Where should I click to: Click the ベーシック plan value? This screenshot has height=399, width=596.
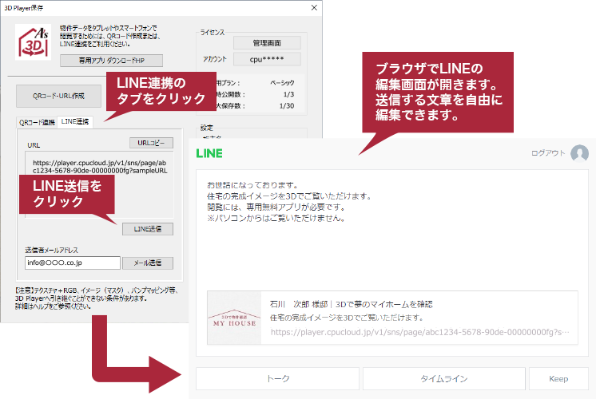282,83
